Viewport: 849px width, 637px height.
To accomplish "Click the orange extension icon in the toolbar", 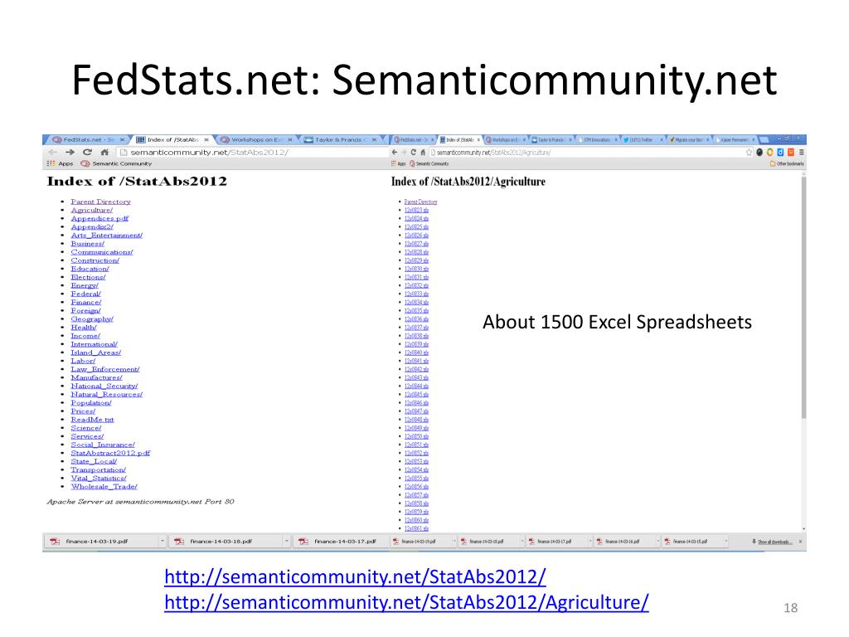I will click(x=790, y=153).
